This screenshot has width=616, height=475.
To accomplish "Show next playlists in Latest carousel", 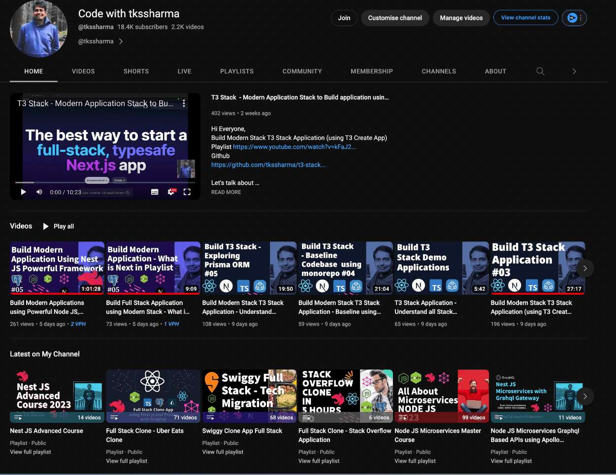I will pos(585,396).
